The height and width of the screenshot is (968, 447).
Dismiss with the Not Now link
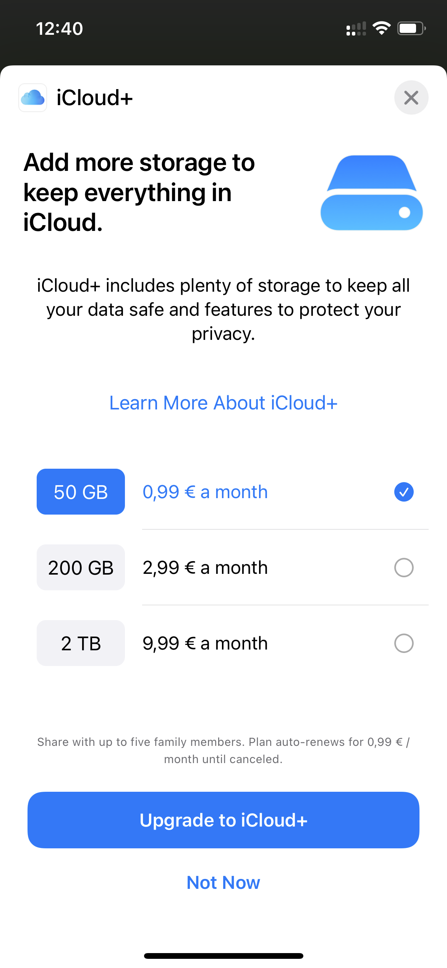coord(223,883)
